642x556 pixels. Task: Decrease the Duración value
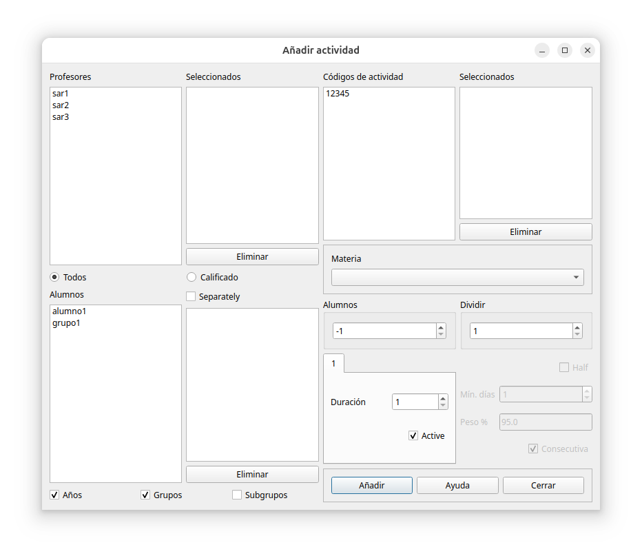point(443,405)
